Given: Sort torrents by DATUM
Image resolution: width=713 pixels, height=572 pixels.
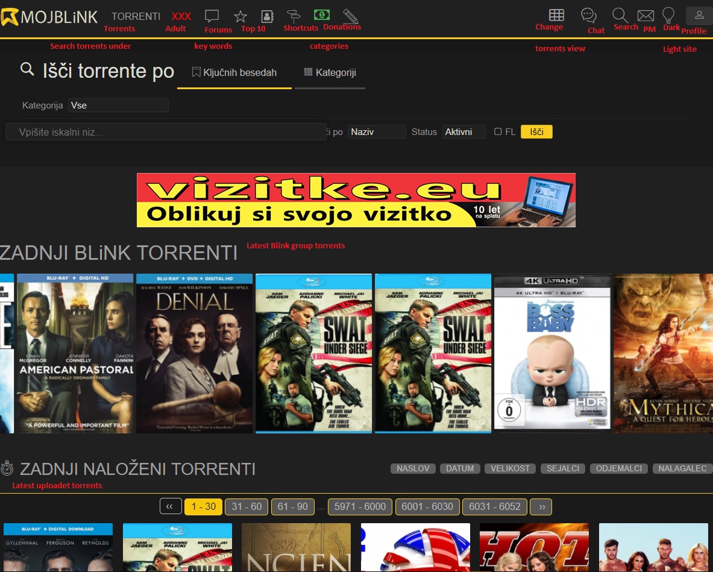Looking at the screenshot, I should [x=460, y=468].
